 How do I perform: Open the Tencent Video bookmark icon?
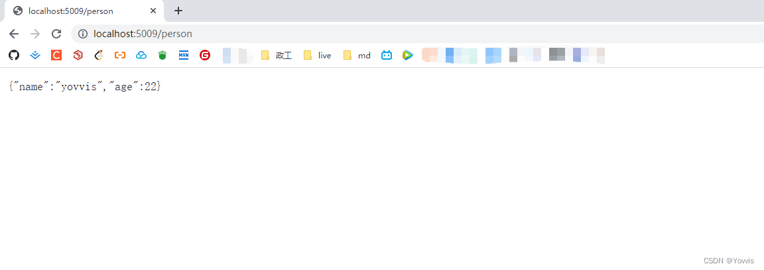[x=408, y=55]
